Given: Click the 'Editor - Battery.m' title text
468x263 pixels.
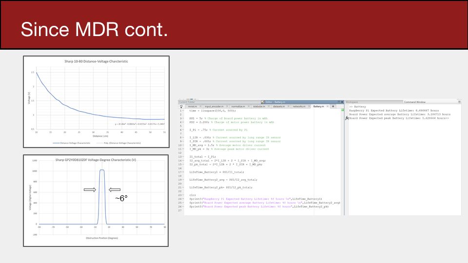Looking at the screenshot, I should pyautogui.click(x=275, y=102).
